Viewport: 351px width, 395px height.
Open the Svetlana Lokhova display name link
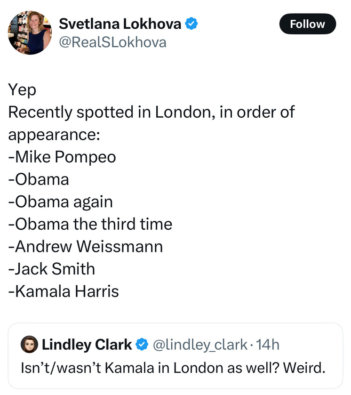(x=120, y=24)
